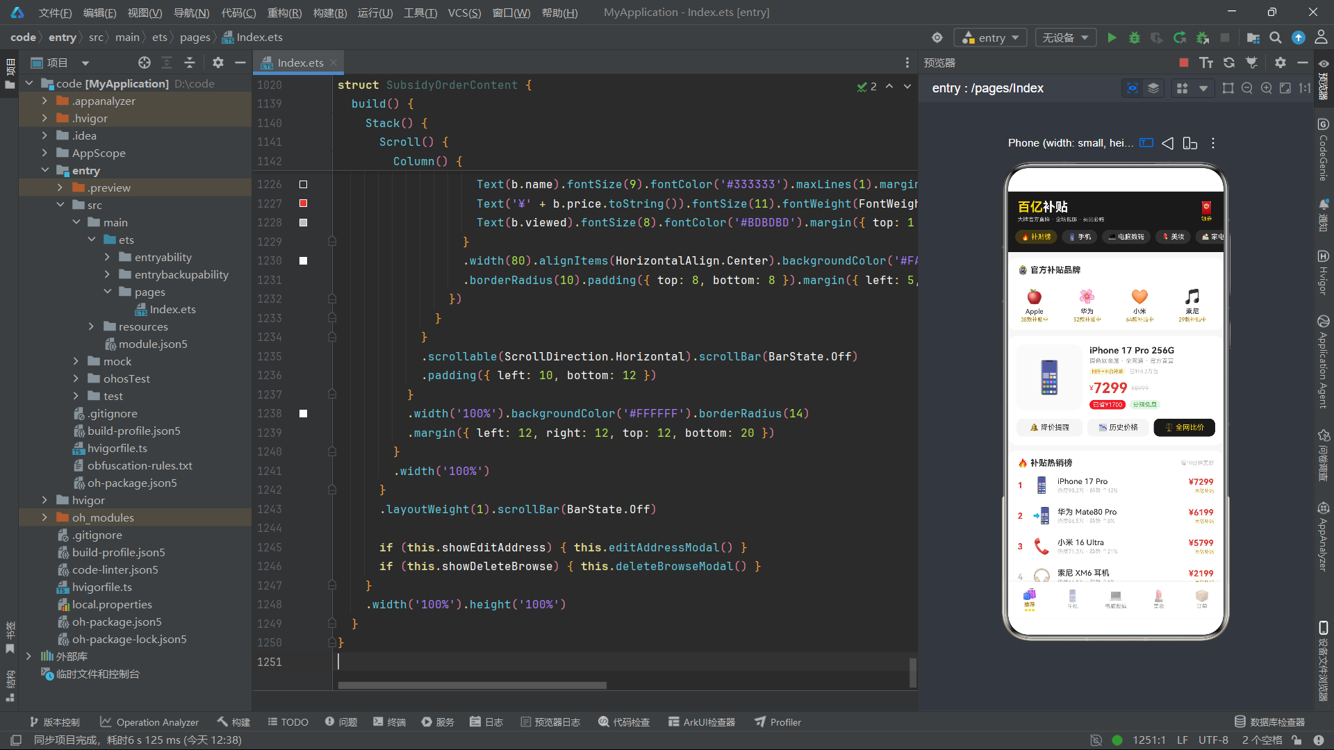
Task: Switch to the Index.ets editor tab
Action: (300, 62)
